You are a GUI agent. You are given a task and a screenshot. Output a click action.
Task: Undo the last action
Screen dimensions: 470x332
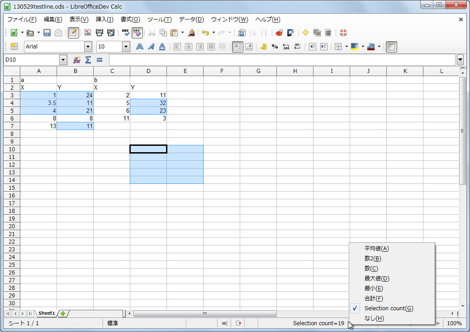[205, 33]
